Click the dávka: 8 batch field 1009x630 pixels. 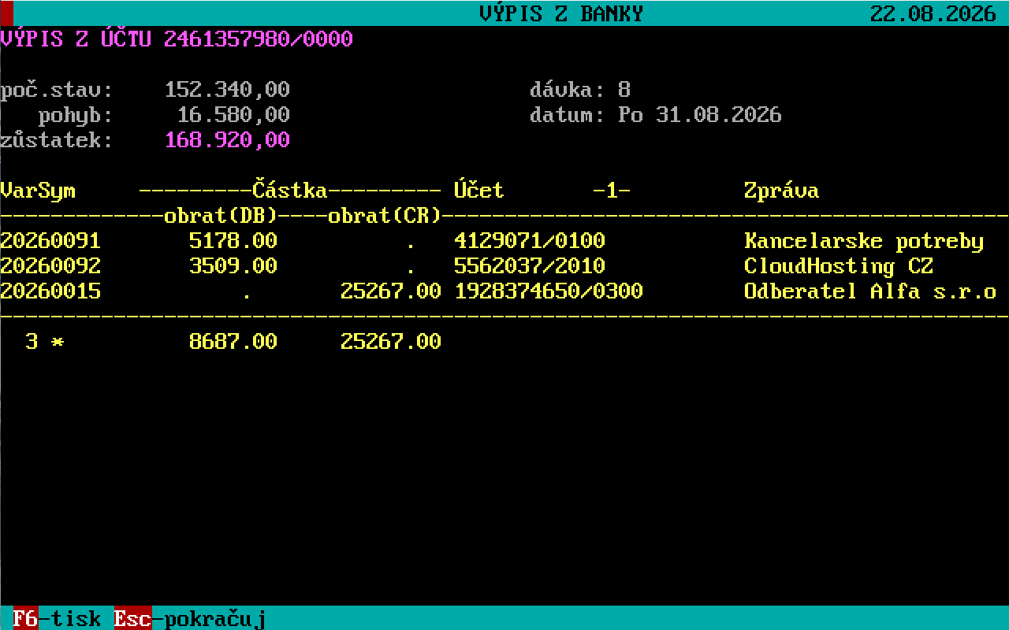tap(580, 89)
